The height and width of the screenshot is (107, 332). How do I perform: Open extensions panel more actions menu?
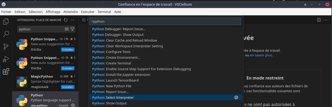[73, 20]
